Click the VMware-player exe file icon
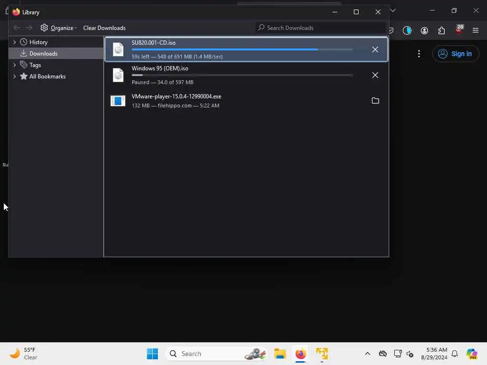Screen dimensions: 487x365 (118, 101)
